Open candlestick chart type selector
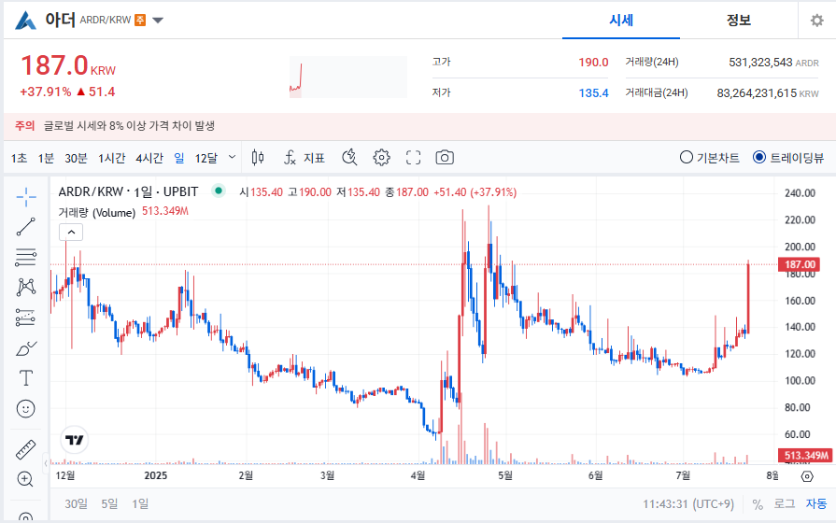The image size is (836, 523). click(258, 157)
